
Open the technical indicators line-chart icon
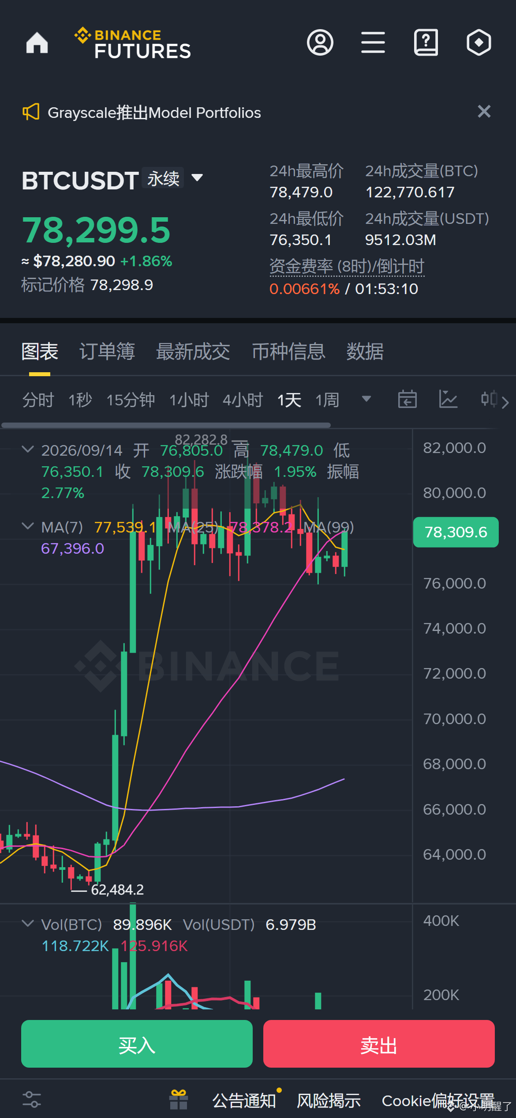448,400
